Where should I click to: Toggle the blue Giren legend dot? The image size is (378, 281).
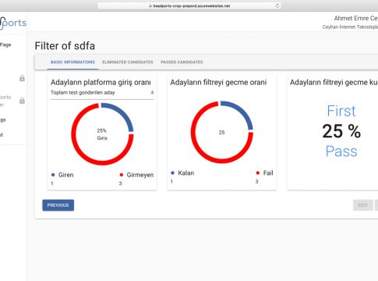coord(53,175)
